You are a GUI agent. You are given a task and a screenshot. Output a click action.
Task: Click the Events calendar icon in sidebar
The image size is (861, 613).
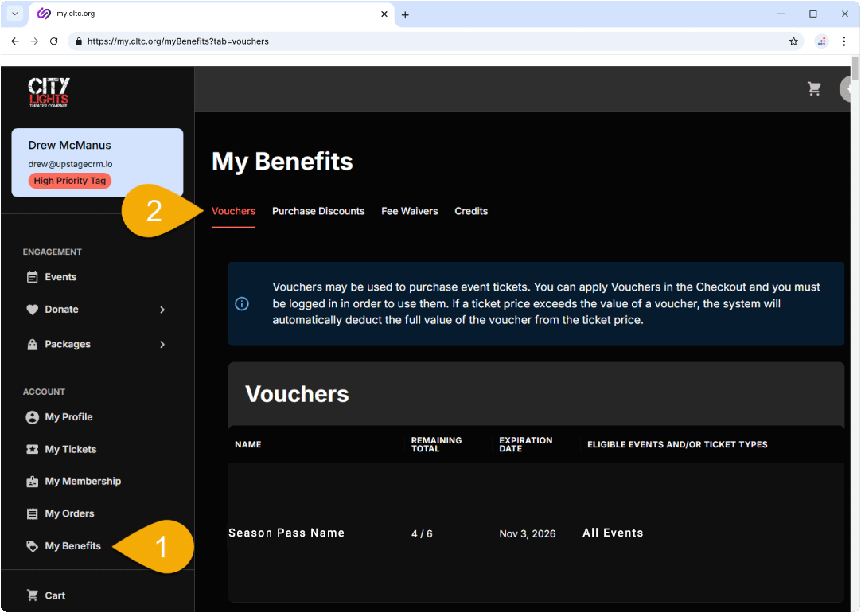[x=33, y=277]
